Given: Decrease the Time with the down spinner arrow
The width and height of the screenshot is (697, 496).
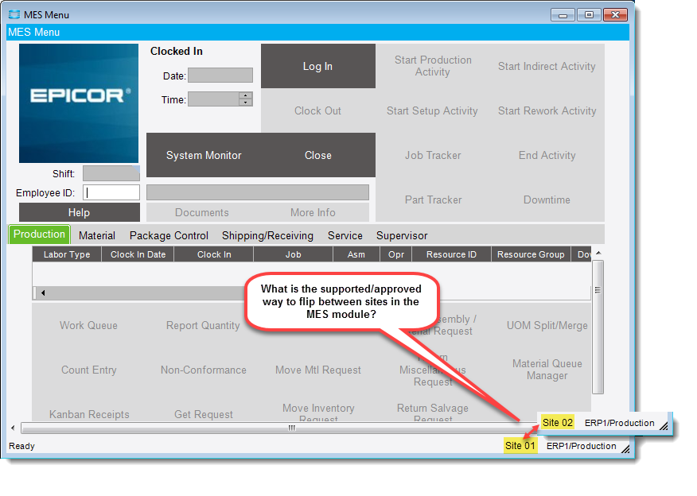Looking at the screenshot, I should tap(246, 103).
